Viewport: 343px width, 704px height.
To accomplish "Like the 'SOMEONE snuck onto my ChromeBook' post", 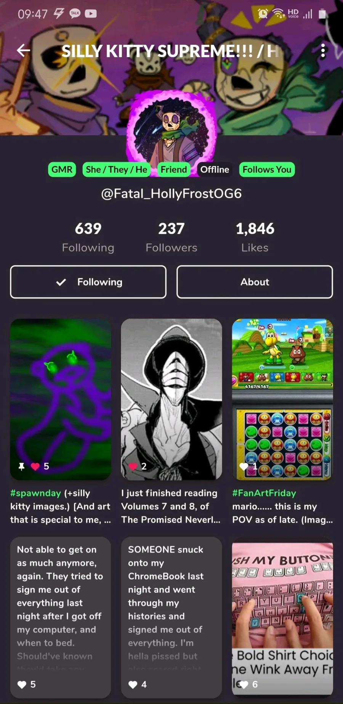I will click(133, 685).
